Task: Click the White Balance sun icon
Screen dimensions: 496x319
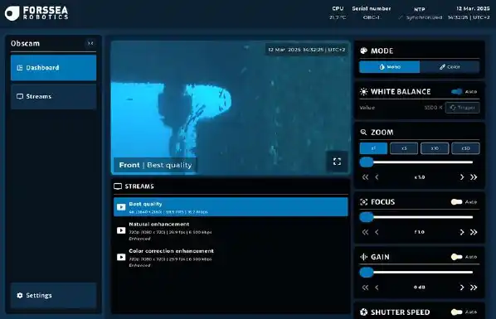Action: coord(364,92)
